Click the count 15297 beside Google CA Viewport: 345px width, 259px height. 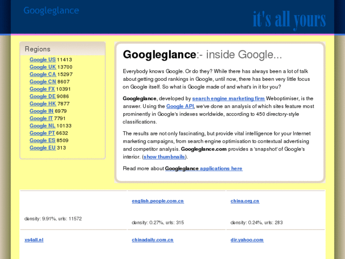tap(65, 75)
